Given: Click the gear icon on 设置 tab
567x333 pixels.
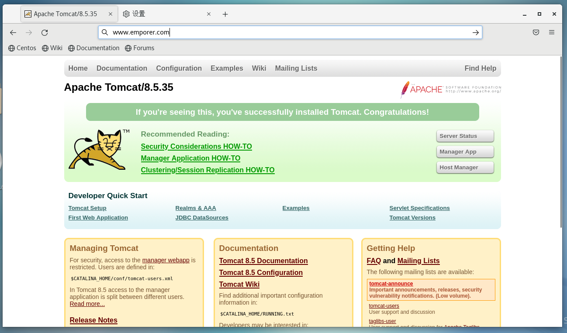Looking at the screenshot, I should pos(126,14).
